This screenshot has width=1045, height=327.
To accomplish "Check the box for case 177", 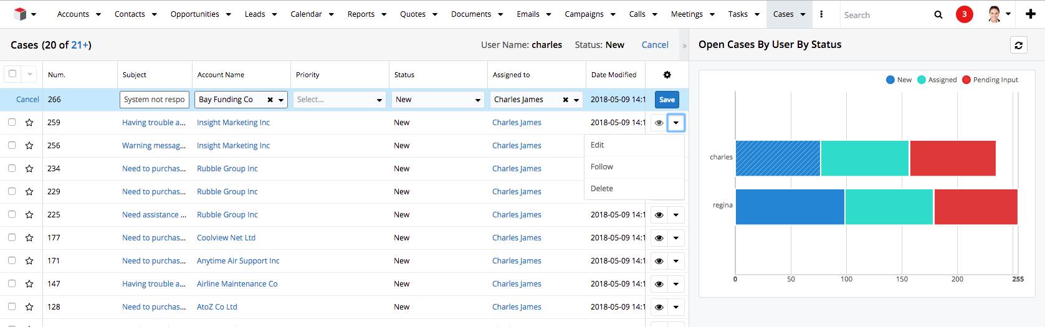I will pyautogui.click(x=12, y=237).
